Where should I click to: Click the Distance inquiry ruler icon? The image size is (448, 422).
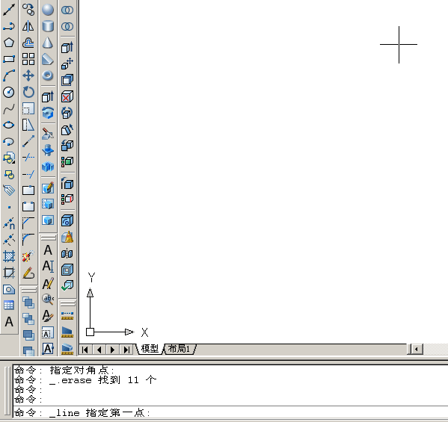click(67, 316)
